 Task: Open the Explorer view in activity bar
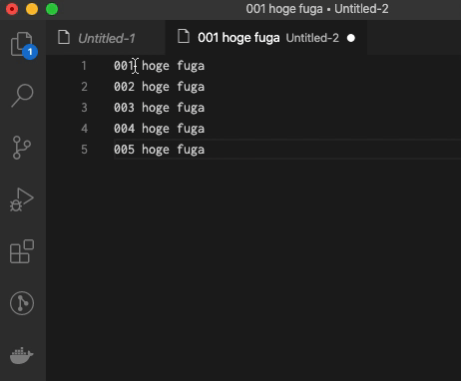pos(22,45)
